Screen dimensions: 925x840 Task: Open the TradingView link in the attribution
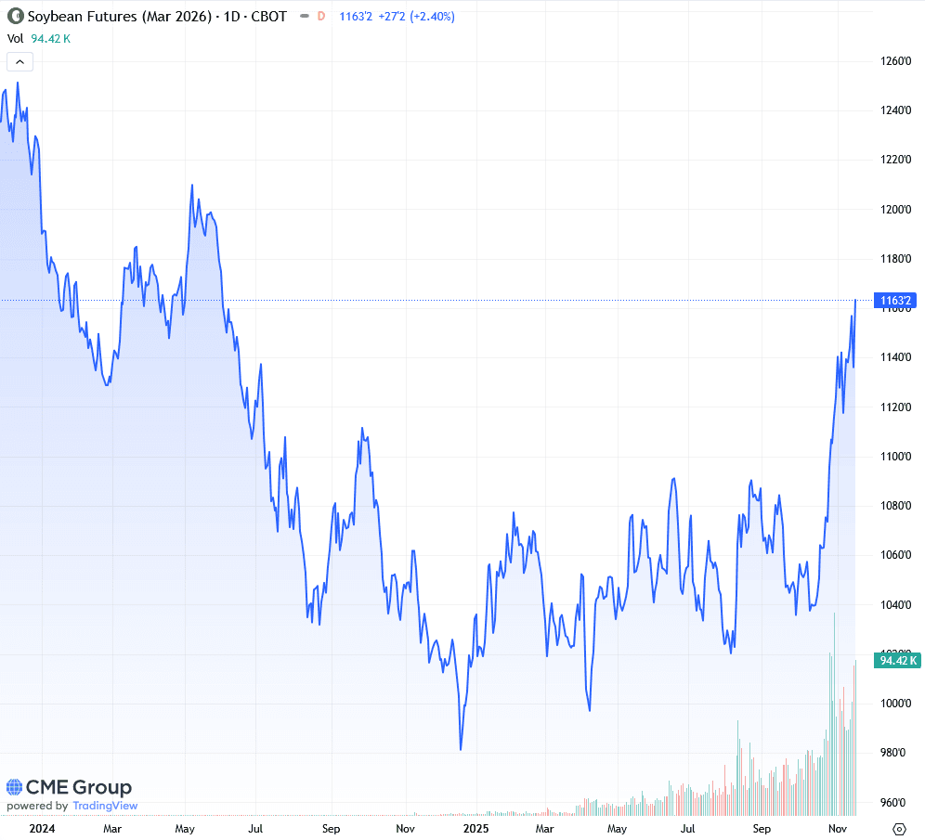[x=105, y=806]
